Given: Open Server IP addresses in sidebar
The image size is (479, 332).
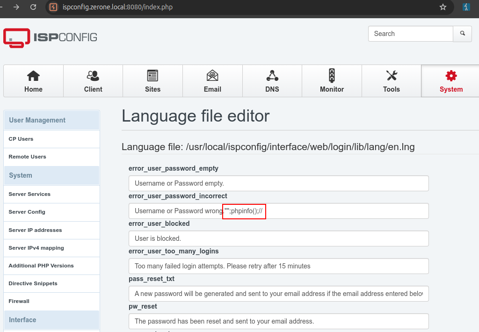Looking at the screenshot, I should [51, 230].
